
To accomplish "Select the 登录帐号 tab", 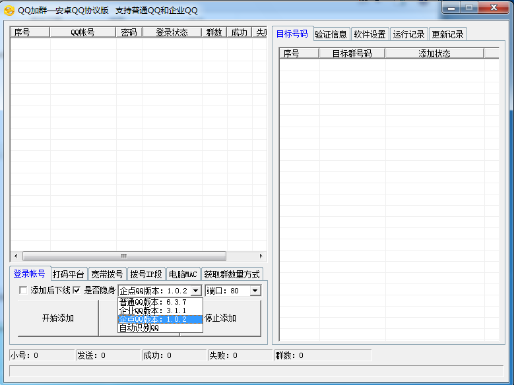I will [30, 274].
